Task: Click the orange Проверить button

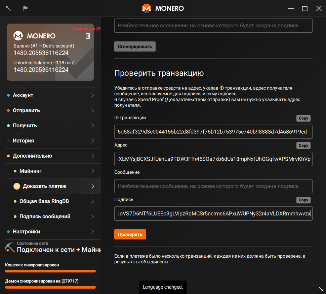Action: pos(130,234)
